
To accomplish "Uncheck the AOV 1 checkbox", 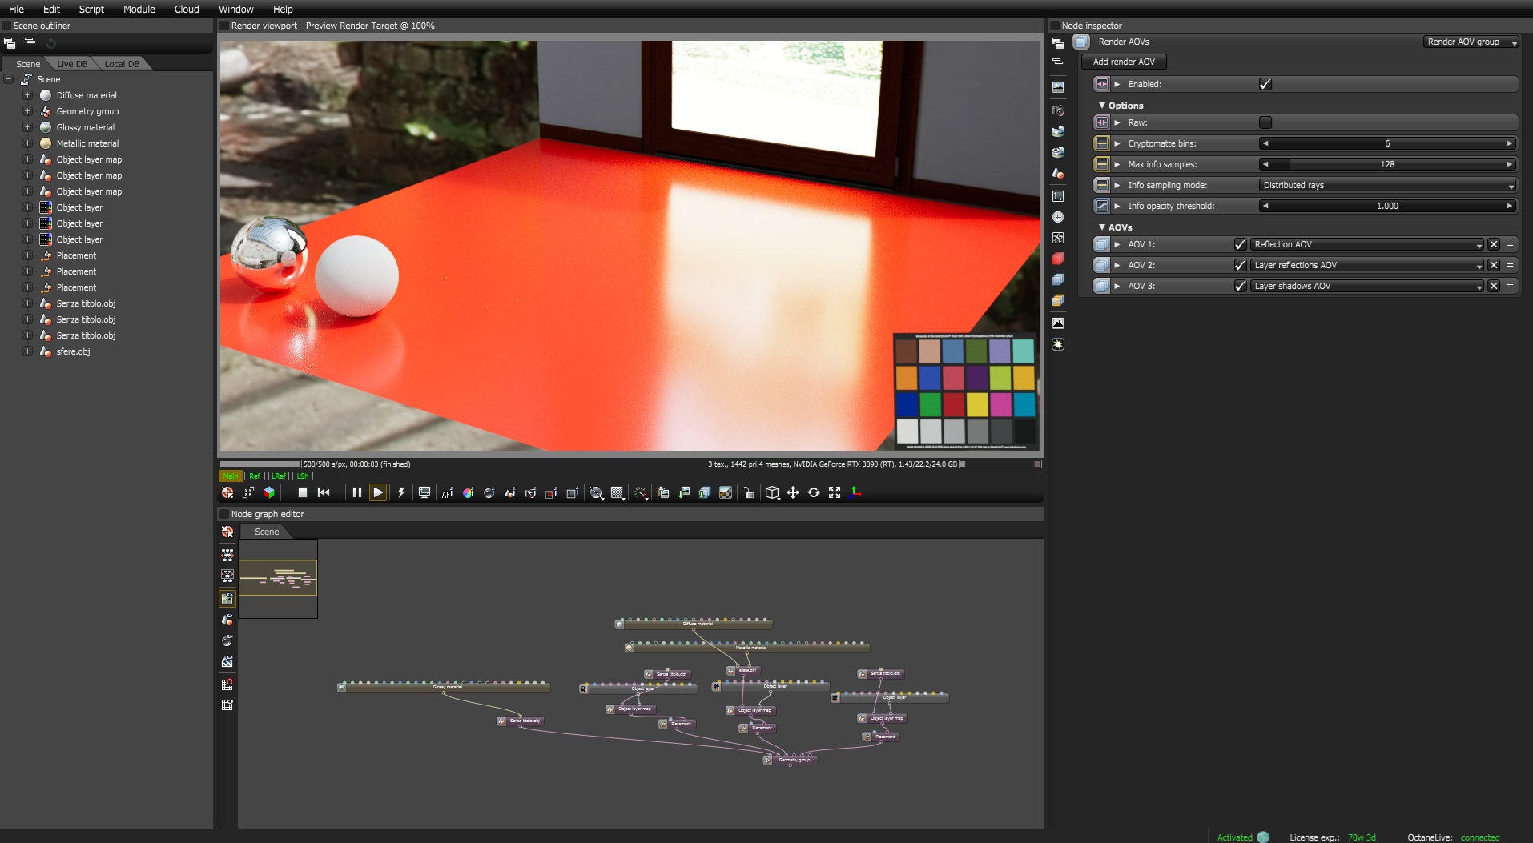I will click(x=1241, y=244).
